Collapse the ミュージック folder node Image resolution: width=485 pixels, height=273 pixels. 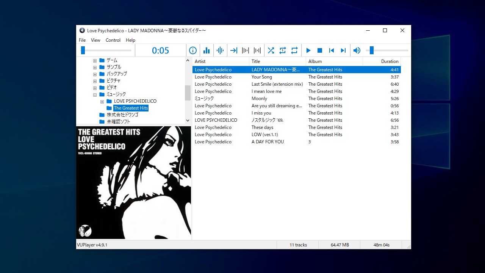(x=95, y=95)
